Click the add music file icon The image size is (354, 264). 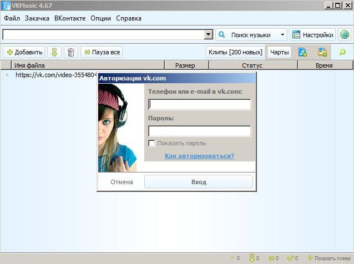(302, 52)
